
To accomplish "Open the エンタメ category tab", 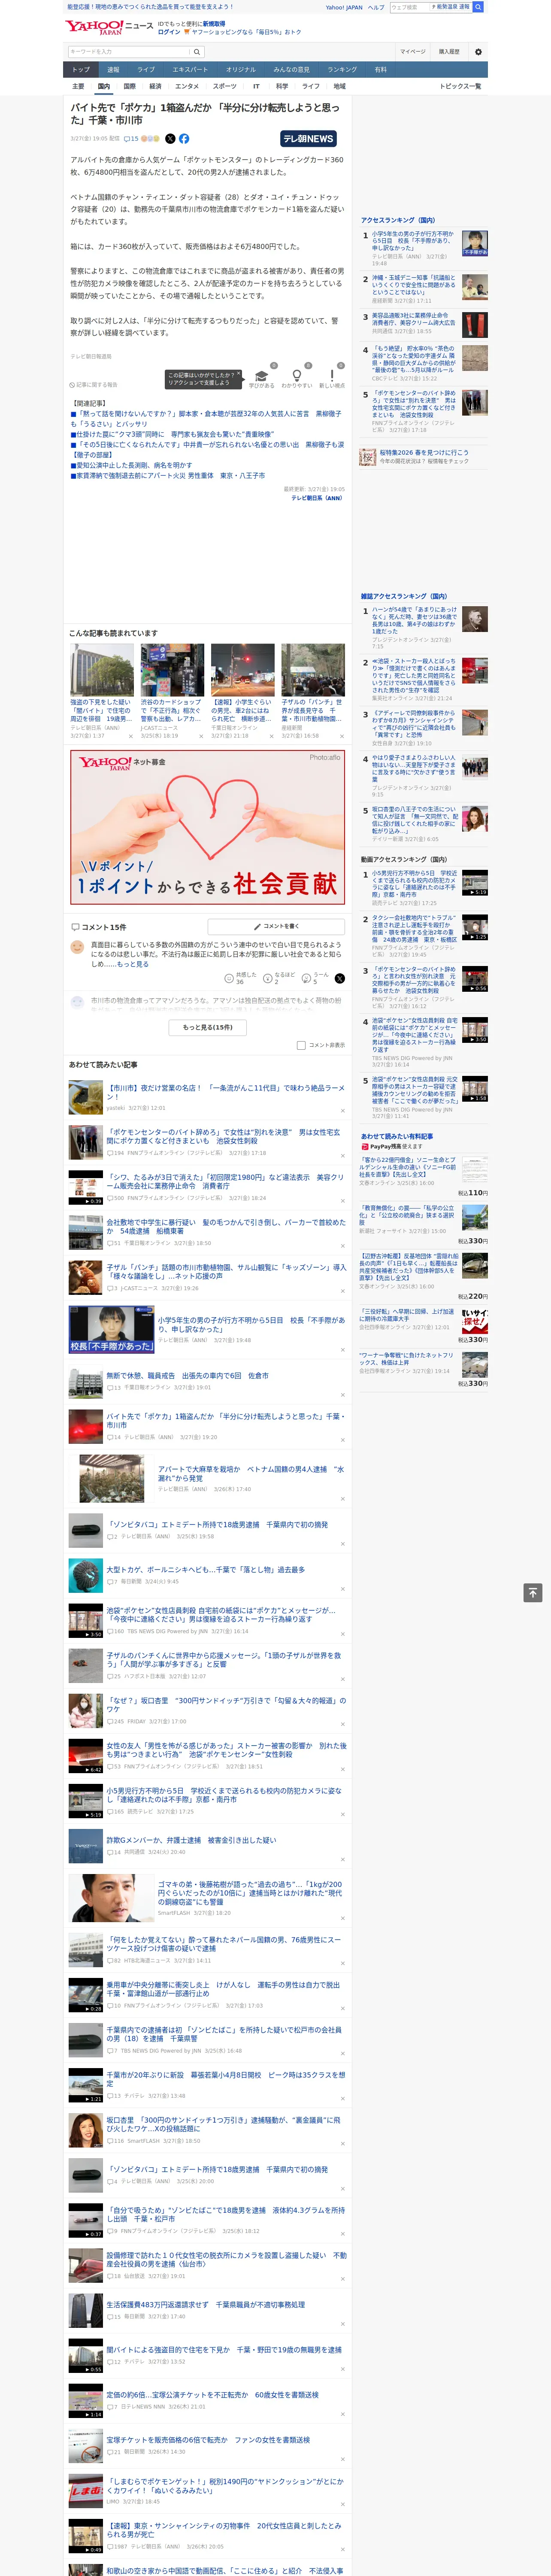I will (187, 86).
